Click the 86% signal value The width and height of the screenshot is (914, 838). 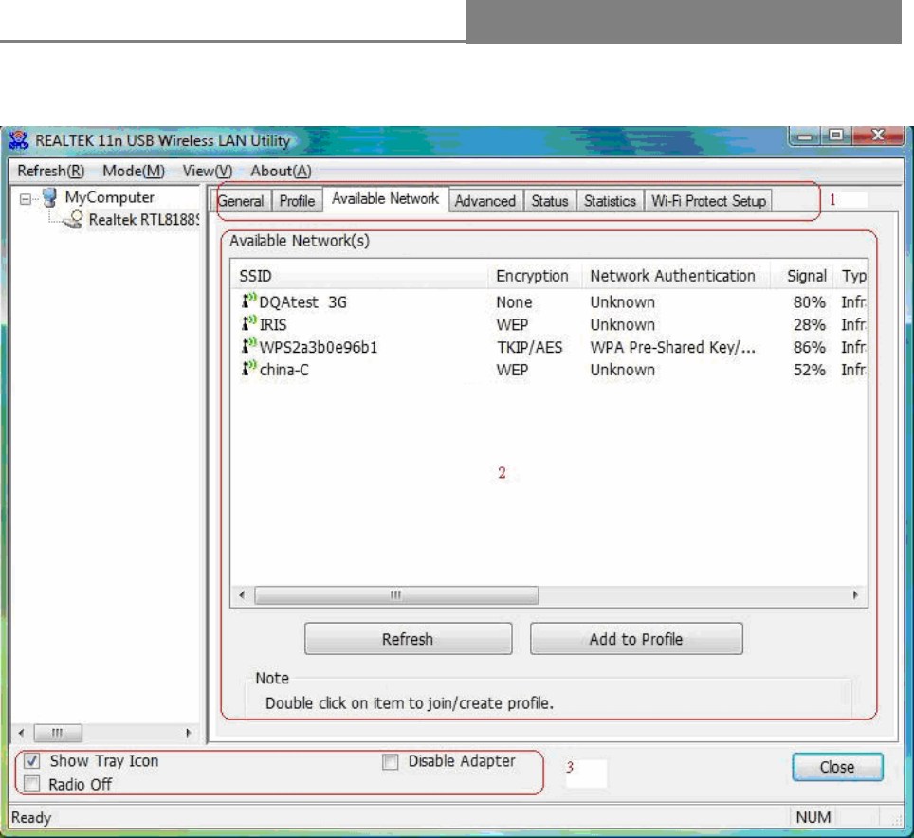pos(809,347)
